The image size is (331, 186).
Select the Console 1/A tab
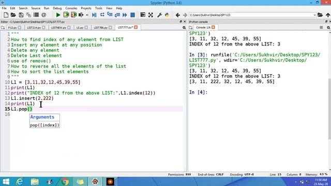(203, 27)
